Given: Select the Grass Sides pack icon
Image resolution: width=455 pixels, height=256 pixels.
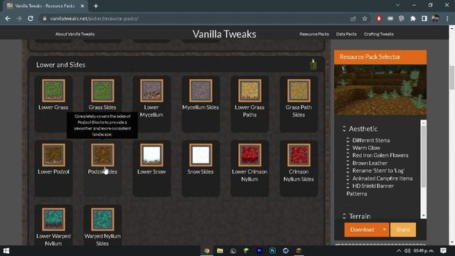Looking at the screenshot, I should 102,90.
